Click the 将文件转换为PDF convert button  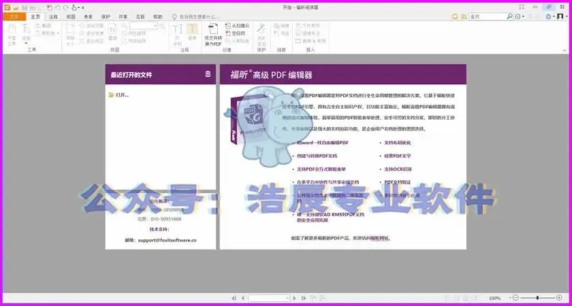(x=213, y=35)
